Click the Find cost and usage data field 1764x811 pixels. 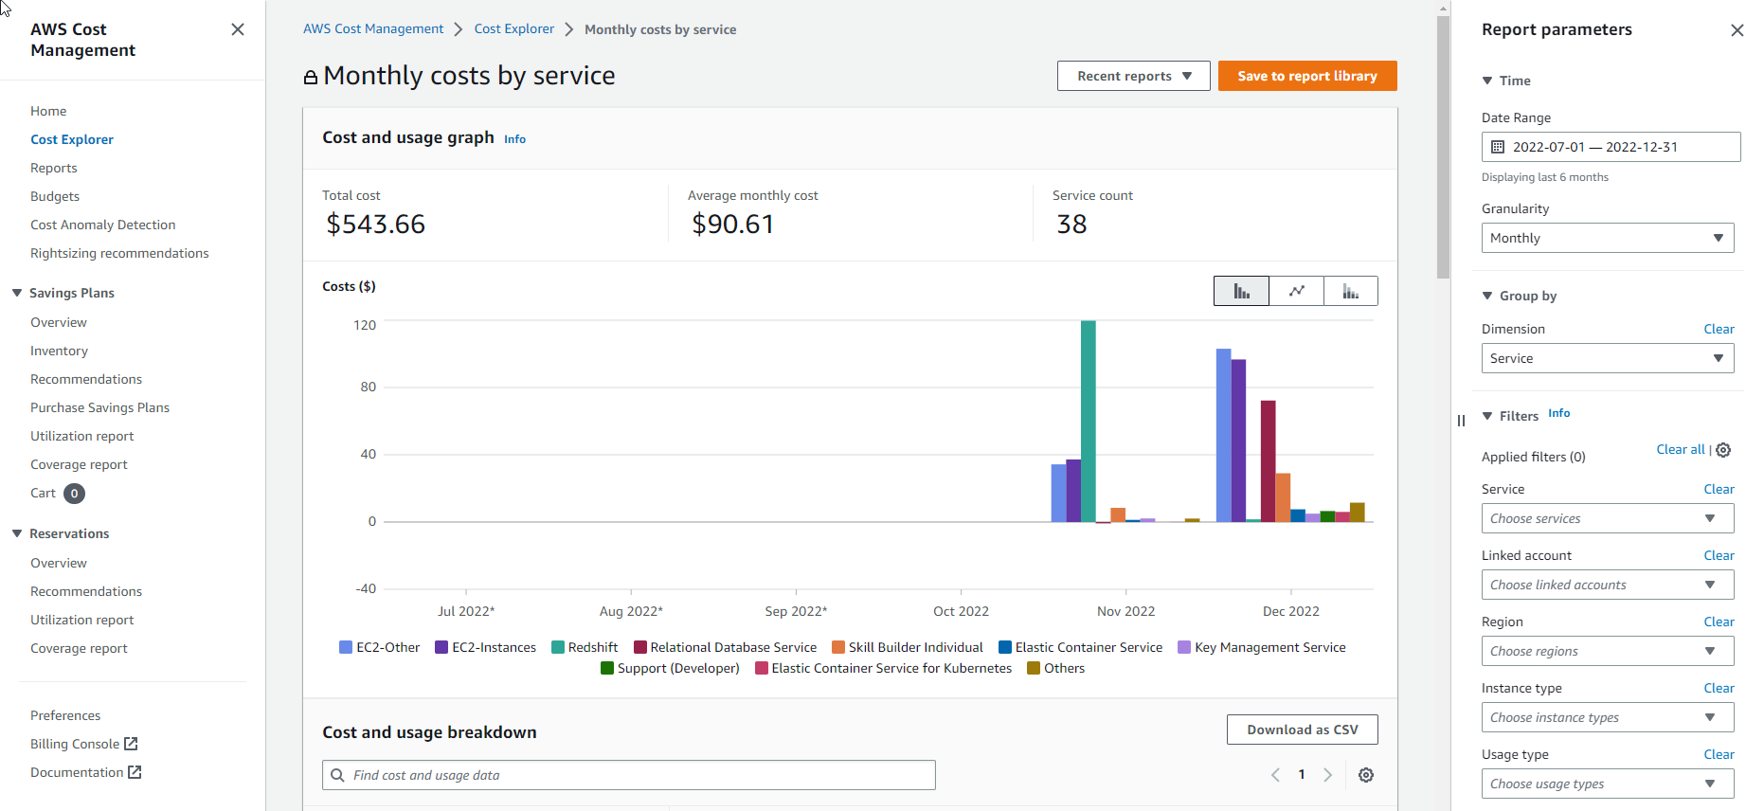pos(629,775)
